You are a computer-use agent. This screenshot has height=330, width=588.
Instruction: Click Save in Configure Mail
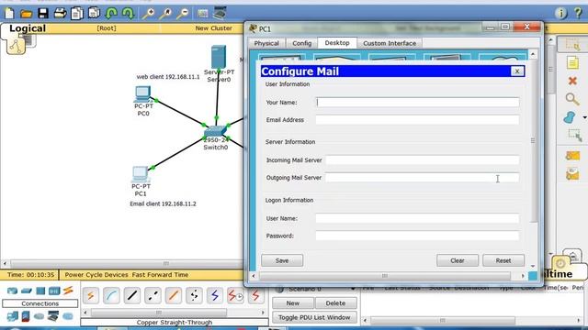point(282,260)
